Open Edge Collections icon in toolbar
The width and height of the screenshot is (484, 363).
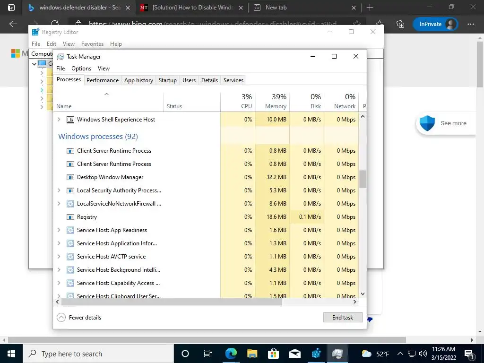(x=400, y=24)
